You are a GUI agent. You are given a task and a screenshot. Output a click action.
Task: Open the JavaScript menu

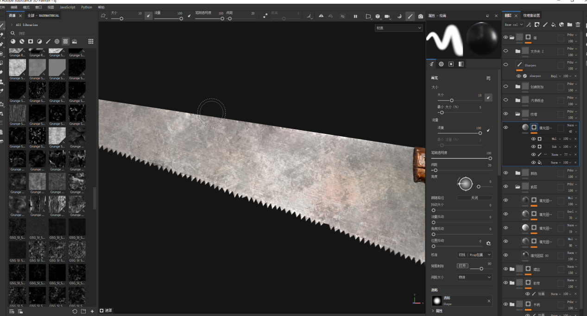[x=67, y=7]
